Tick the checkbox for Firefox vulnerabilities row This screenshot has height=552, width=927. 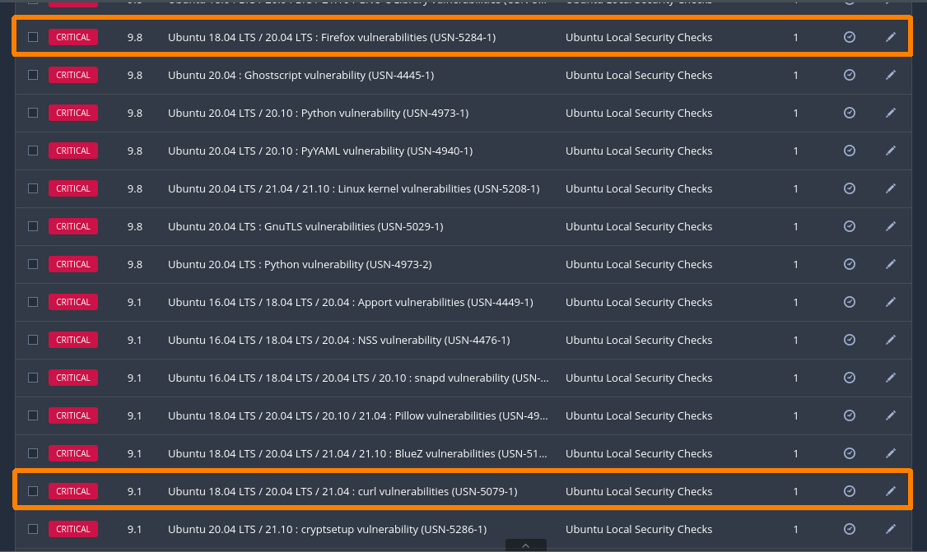(33, 37)
